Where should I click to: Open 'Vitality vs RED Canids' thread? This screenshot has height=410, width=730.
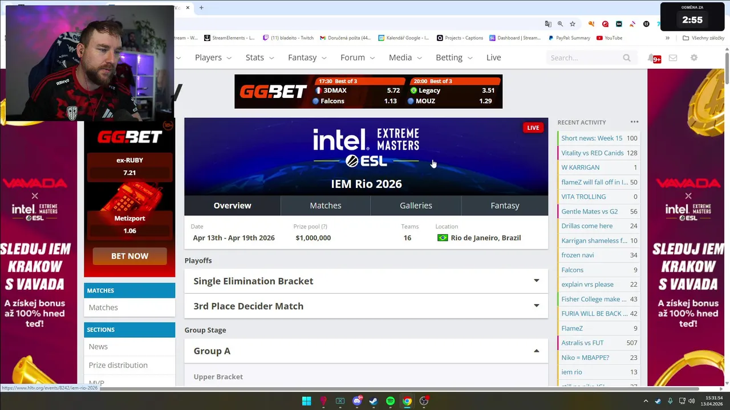pos(593,153)
